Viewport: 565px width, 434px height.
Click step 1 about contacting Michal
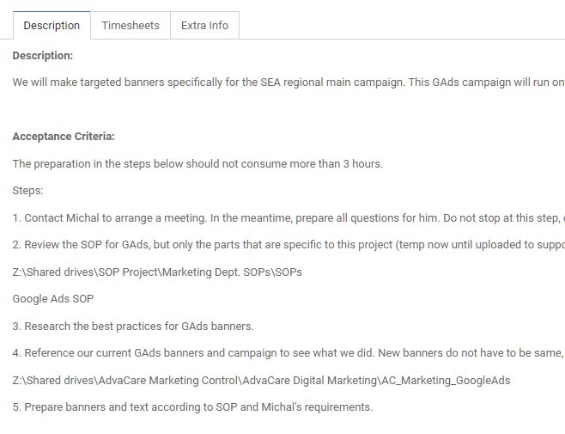click(x=289, y=218)
